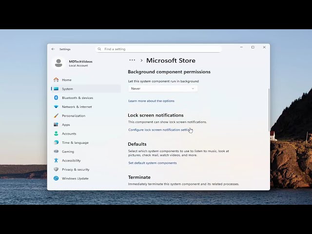The height and width of the screenshot is (234, 312).
Task: Close the Settings window
Action: tap(264, 47)
